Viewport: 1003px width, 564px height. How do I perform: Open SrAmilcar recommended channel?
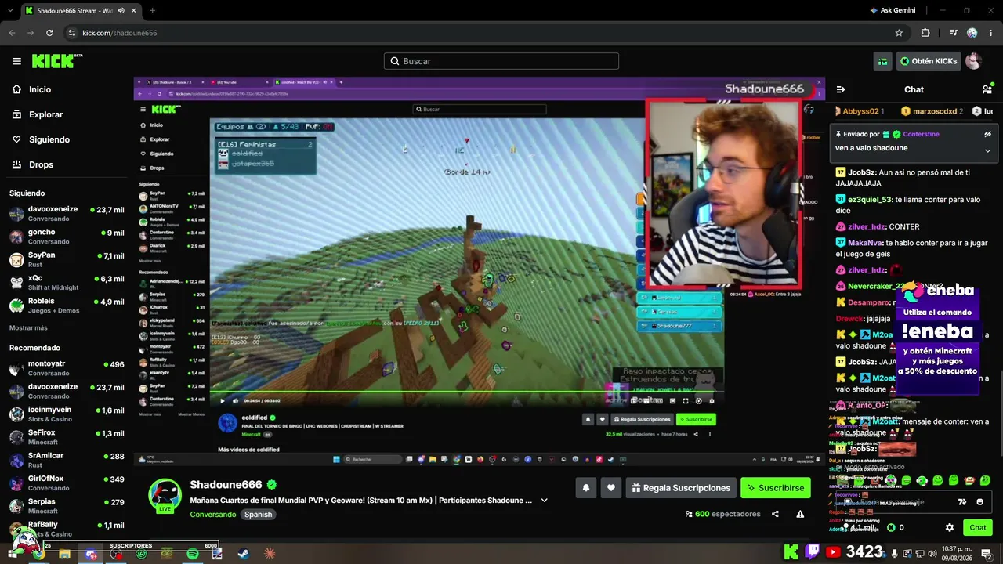(x=66, y=460)
